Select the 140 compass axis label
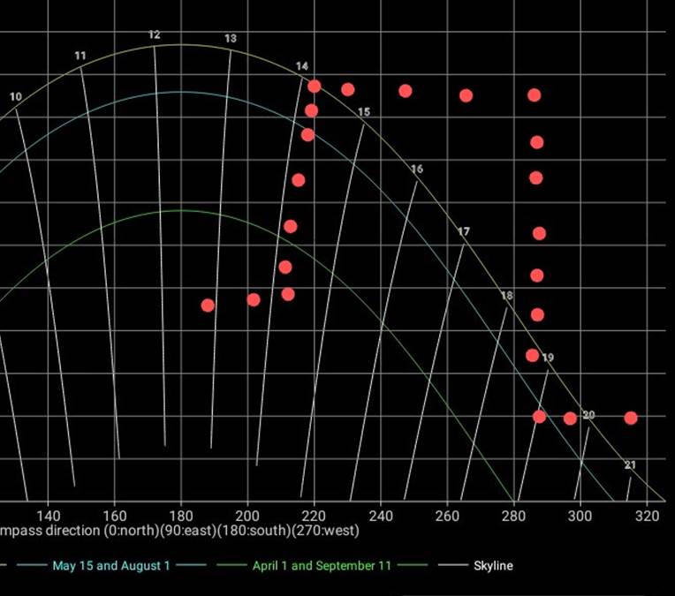The width and height of the screenshot is (675, 596). pyautogui.click(x=48, y=516)
